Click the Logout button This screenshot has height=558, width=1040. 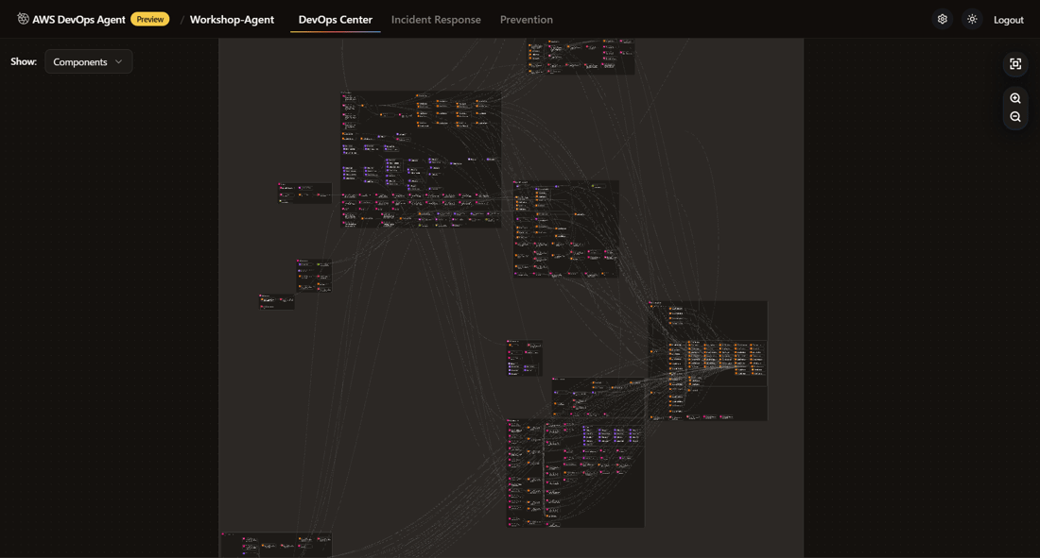[1008, 19]
